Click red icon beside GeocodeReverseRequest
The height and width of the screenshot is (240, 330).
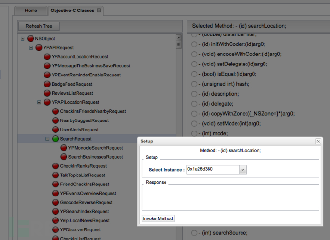55,202
